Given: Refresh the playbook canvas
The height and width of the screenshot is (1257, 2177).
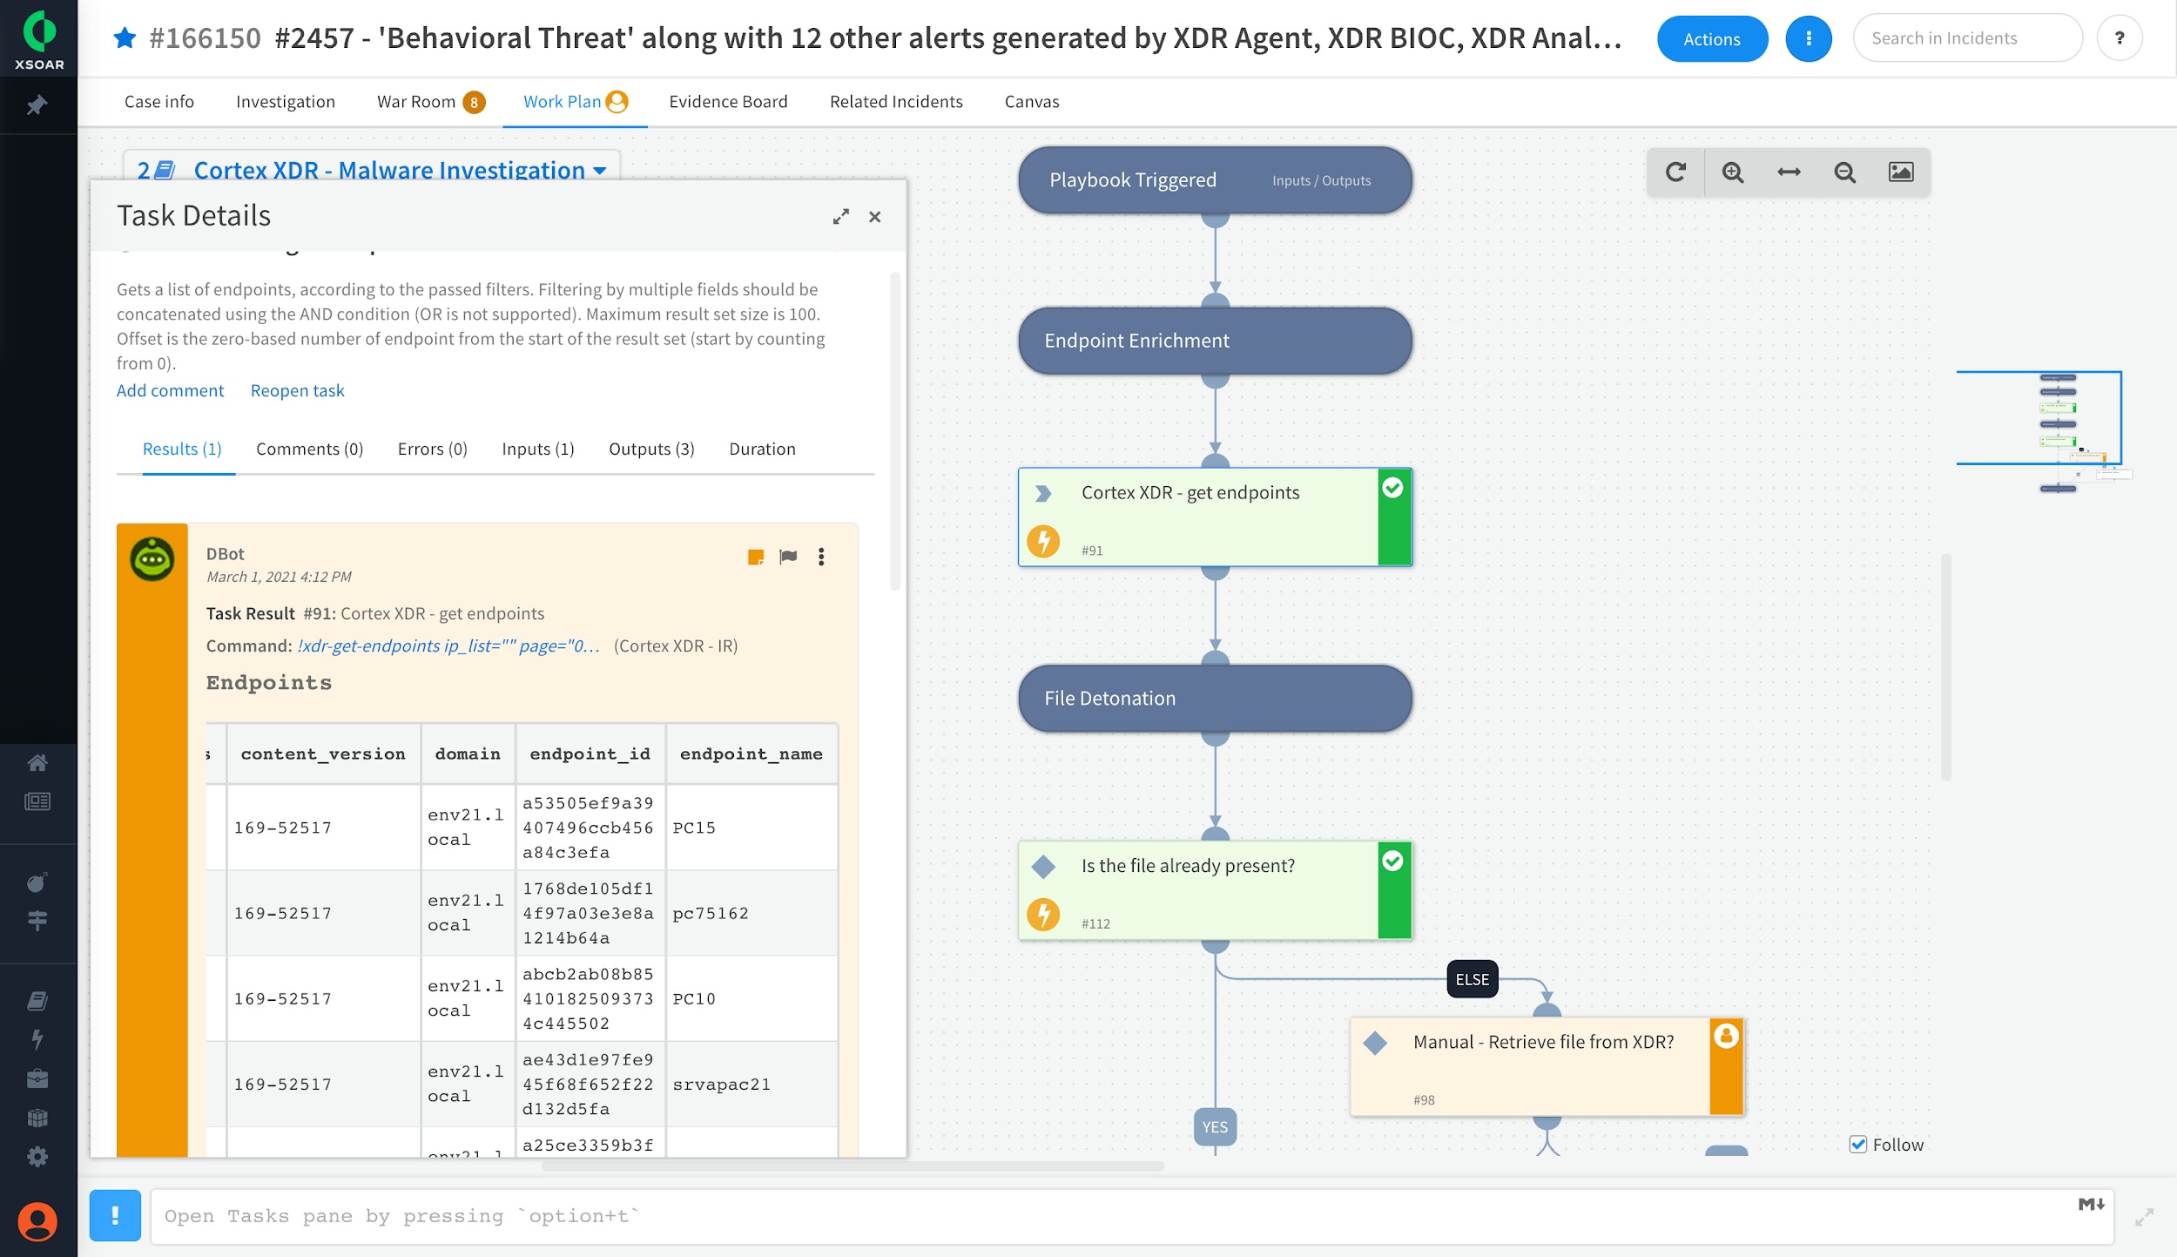Looking at the screenshot, I should click(x=1675, y=172).
